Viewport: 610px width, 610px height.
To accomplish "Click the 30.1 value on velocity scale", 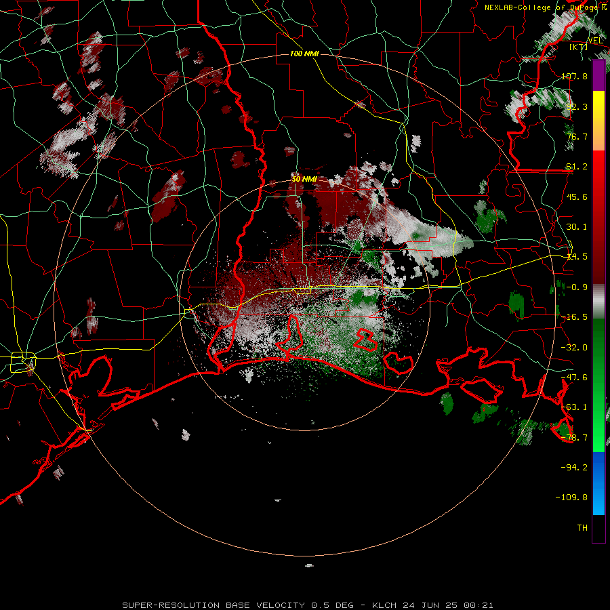I will click(x=577, y=227).
